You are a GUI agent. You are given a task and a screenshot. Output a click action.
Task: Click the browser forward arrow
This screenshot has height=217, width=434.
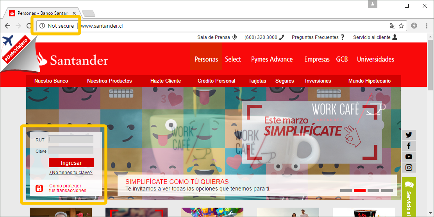coord(18,26)
